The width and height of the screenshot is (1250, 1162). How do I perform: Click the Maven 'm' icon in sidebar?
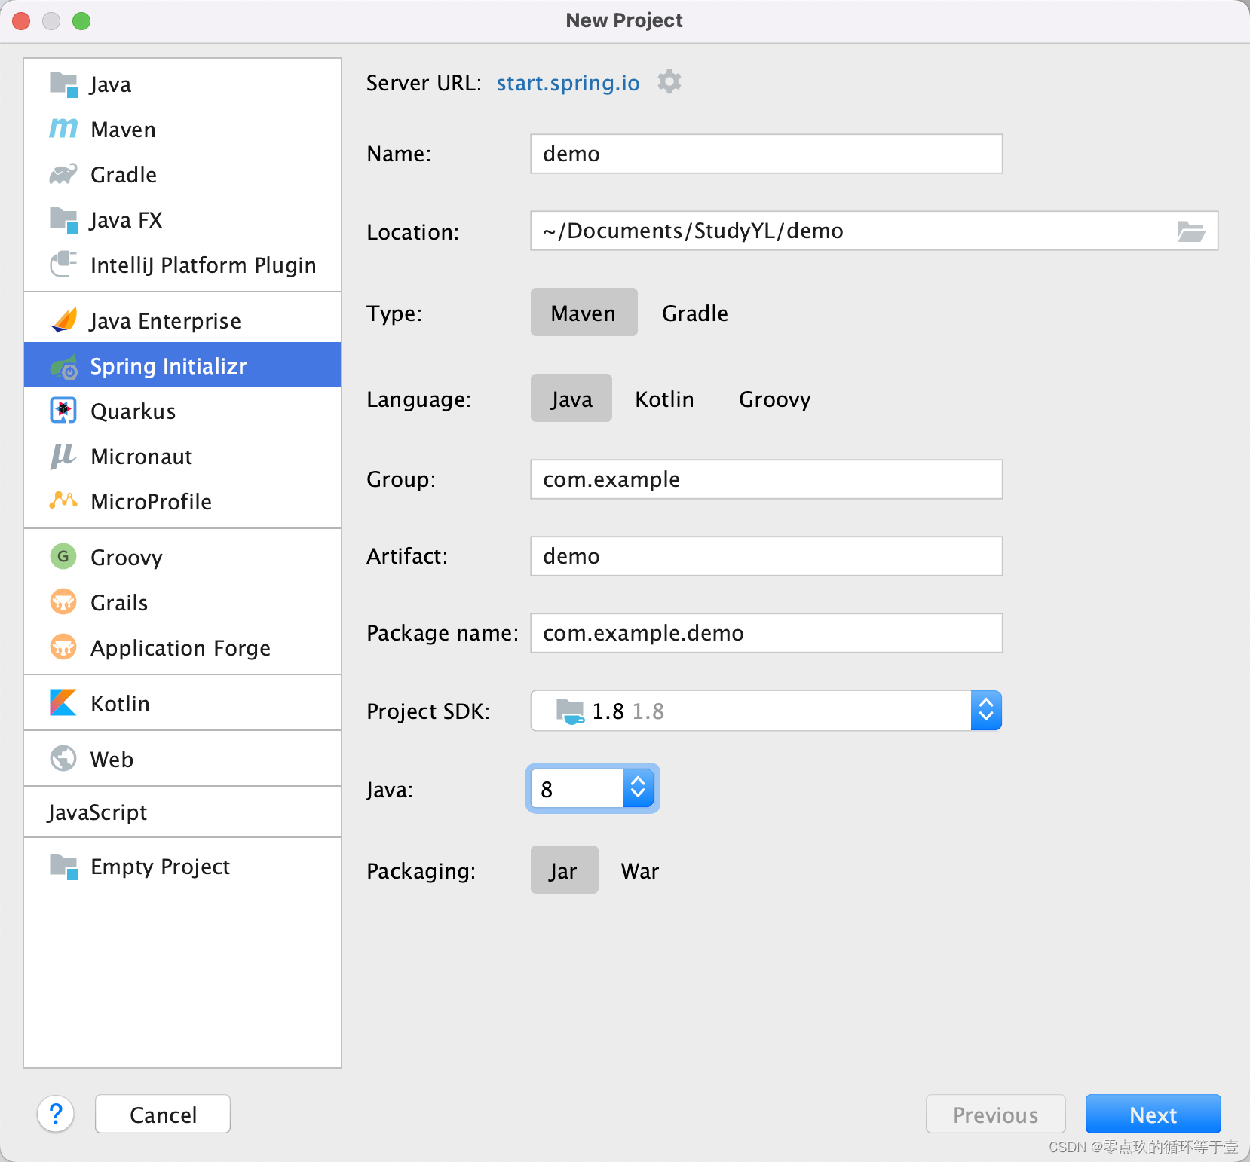click(64, 129)
